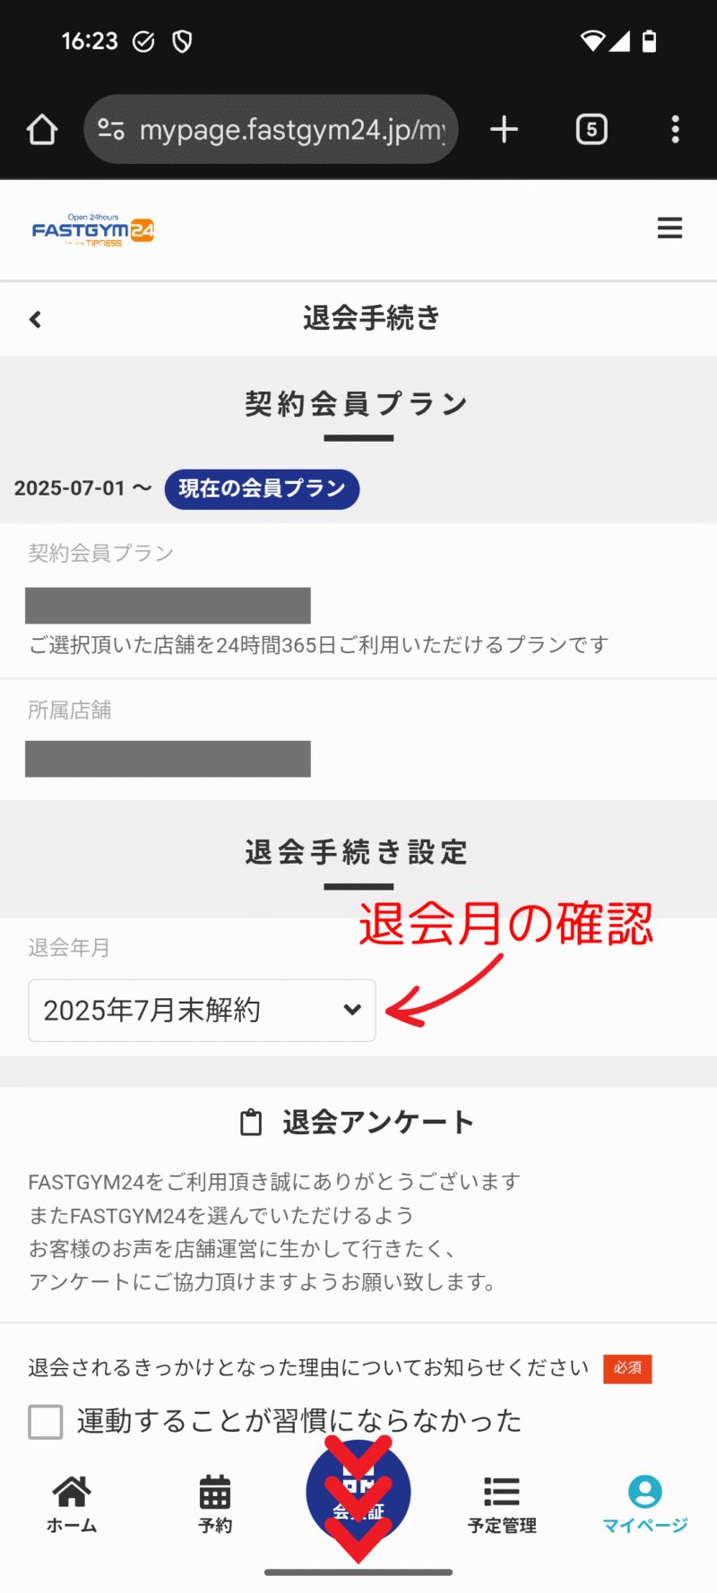717x1593 pixels.
Task: Tap the FASTGYM24 logo
Action: tap(93, 230)
